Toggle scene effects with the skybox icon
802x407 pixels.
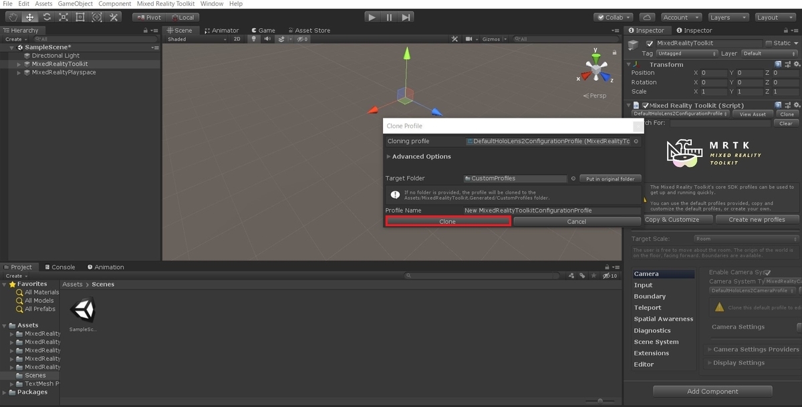tap(281, 39)
